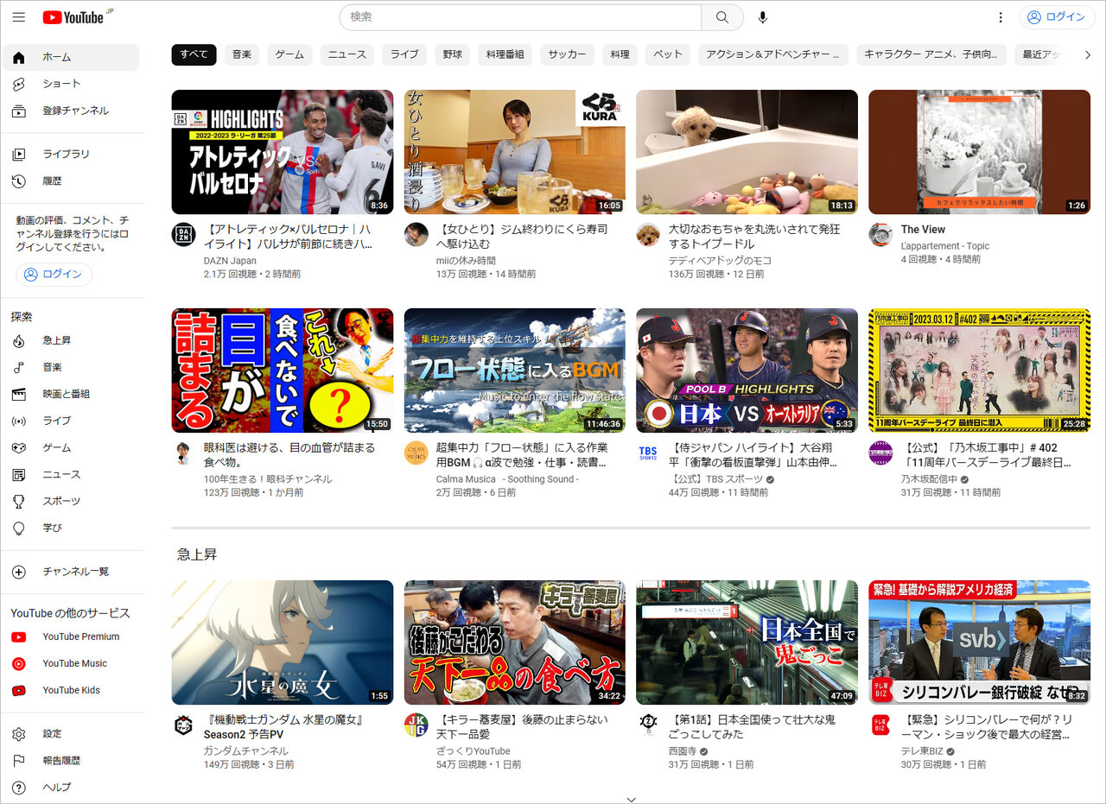Click TBS スポーツ channel avatar
Screen dimensions: 1106x804
click(648, 453)
